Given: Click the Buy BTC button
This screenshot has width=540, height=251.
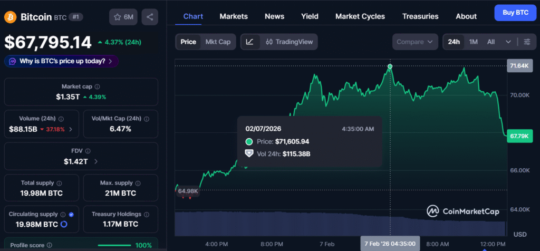Looking at the screenshot, I should click(515, 12).
